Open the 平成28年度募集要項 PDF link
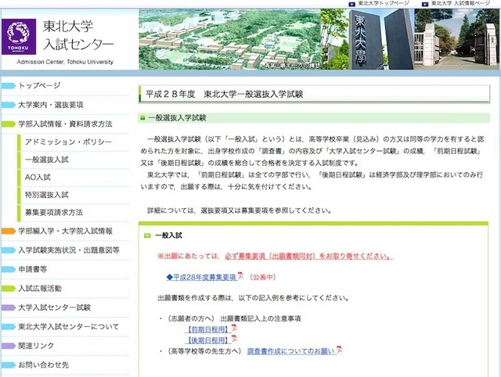 202,277
